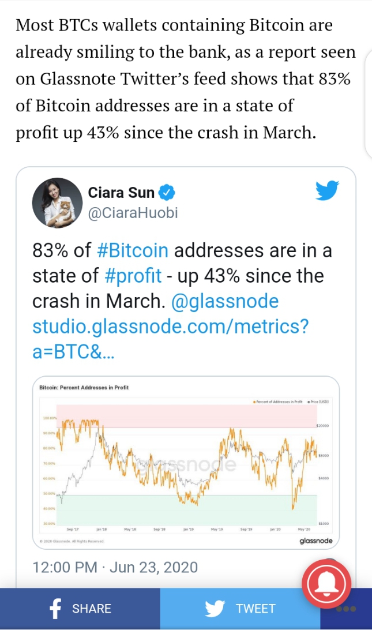
Task: Click the Facebook icon in share bar
Action: point(56,609)
